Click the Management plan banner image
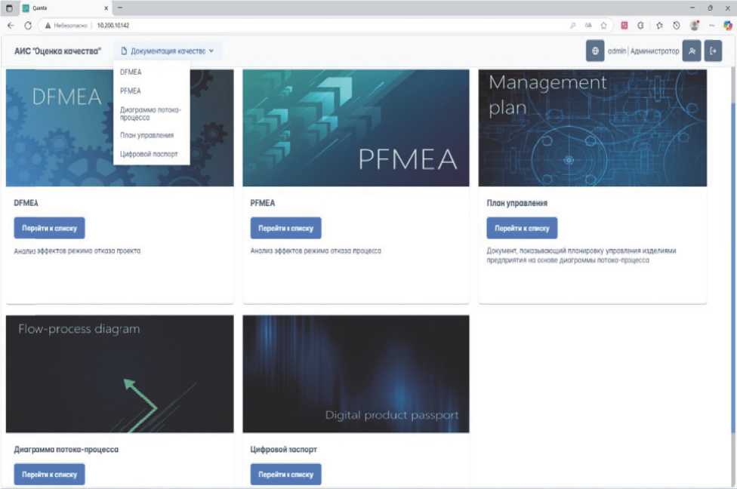Screen dimensions: 737x489 (x=592, y=128)
